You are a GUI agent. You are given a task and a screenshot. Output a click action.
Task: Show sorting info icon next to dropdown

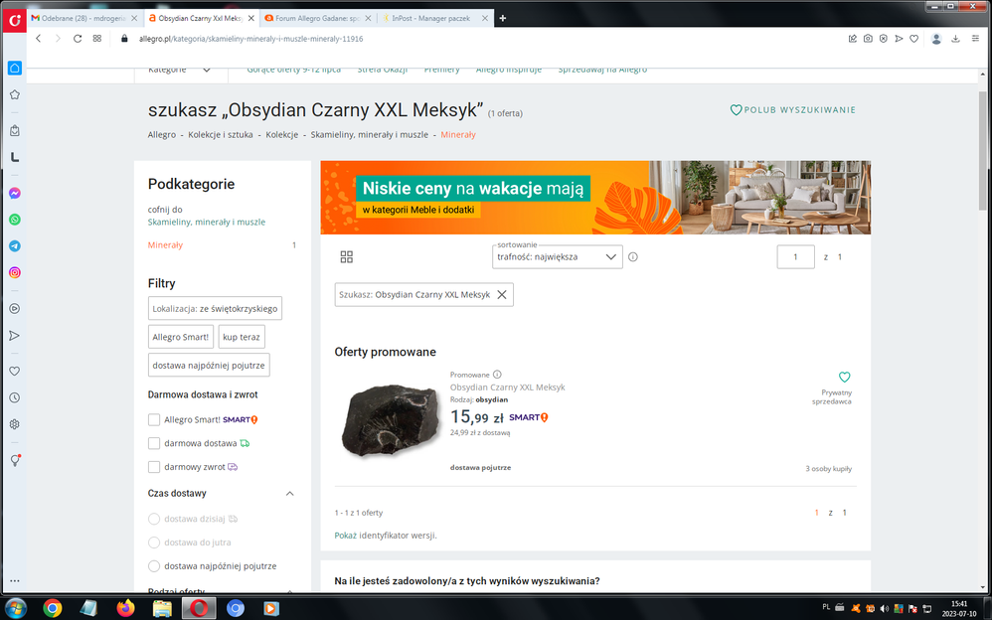tap(632, 257)
